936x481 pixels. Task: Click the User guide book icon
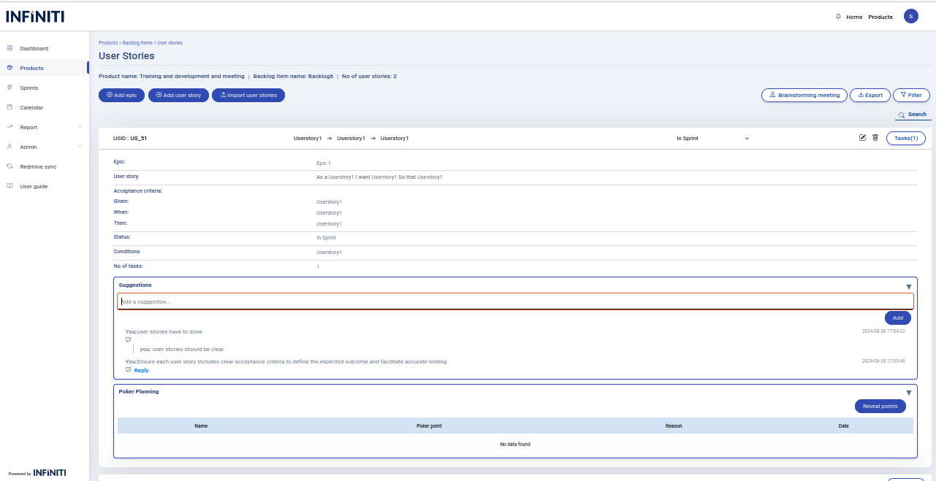9,186
